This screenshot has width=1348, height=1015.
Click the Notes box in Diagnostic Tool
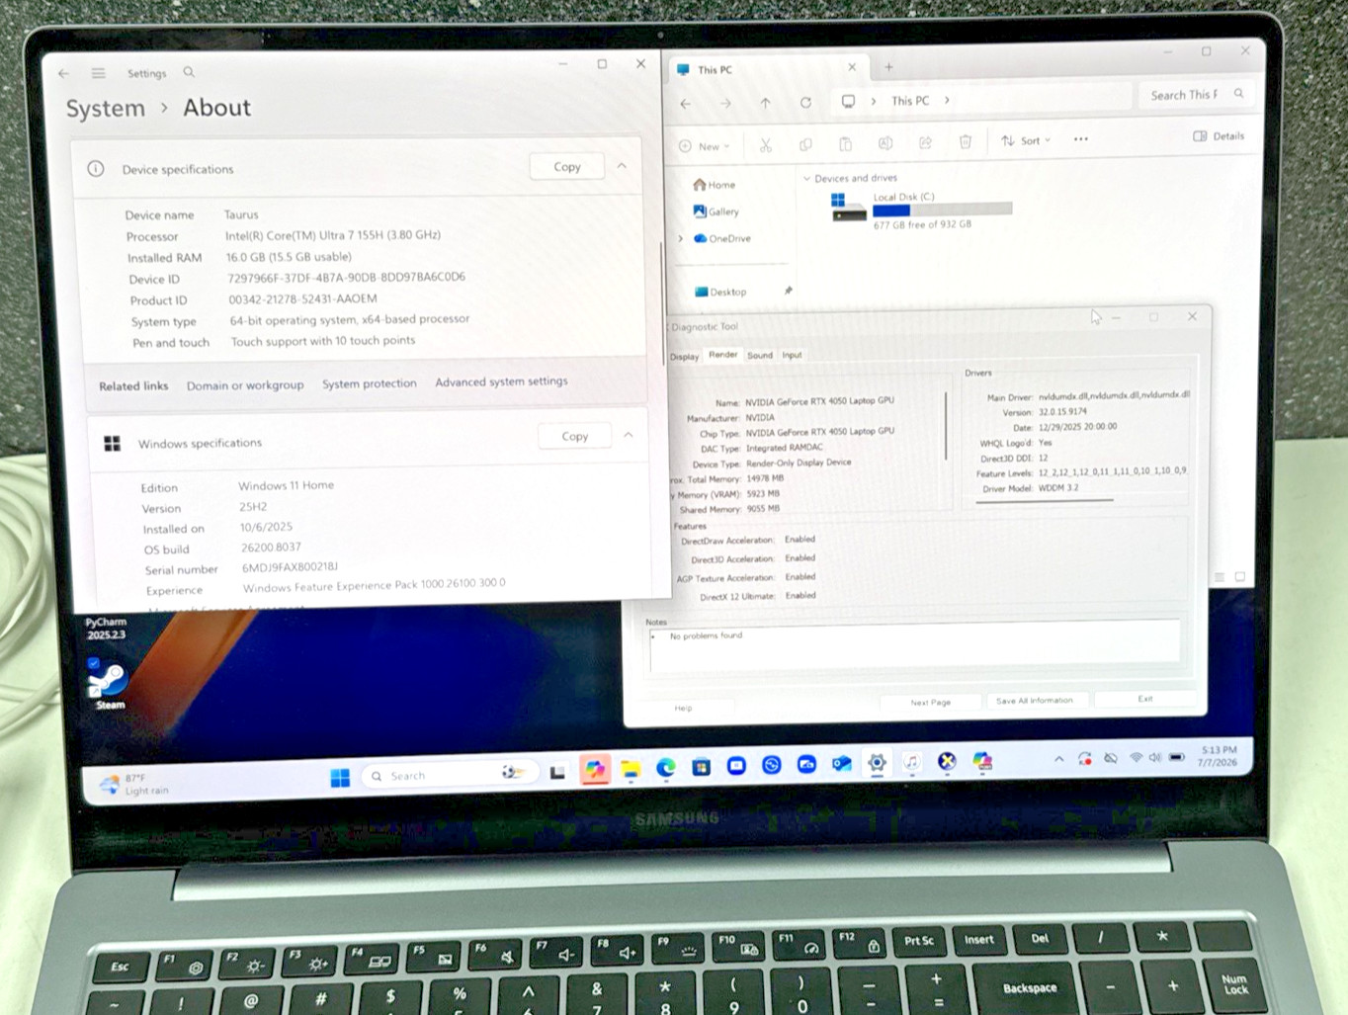point(914,646)
